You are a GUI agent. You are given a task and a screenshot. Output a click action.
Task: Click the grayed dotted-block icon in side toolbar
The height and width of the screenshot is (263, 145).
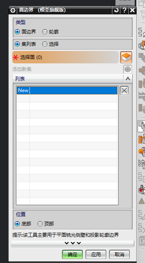tap(142, 57)
